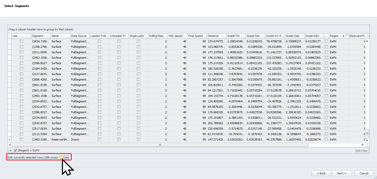
Task: Click the Region column filter funnel icon
Action: [346, 35]
